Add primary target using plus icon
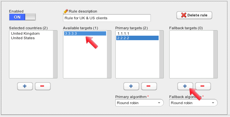Screen dimensions: 230x117 (x=131, y=86)
